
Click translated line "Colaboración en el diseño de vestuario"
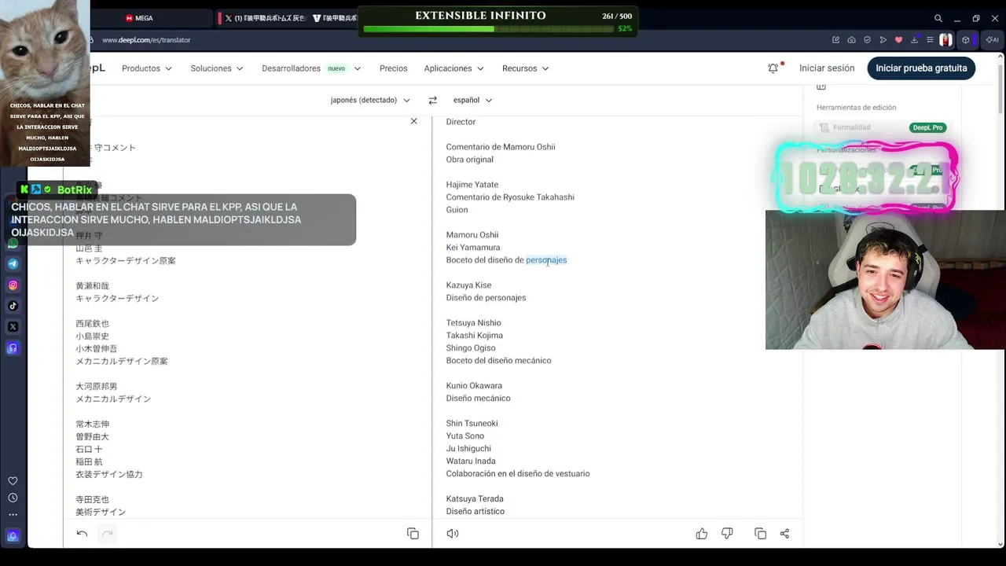coord(518,474)
